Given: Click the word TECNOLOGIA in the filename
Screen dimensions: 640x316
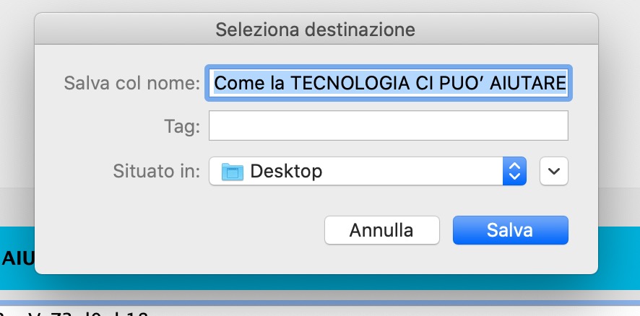Looking at the screenshot, I should (345, 83).
